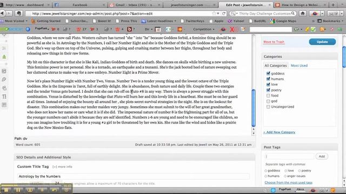Uncheck the poetry category

tap(268, 90)
